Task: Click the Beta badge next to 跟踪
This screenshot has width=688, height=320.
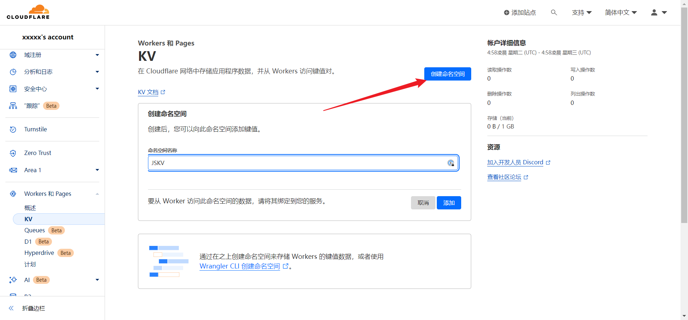Action: [x=51, y=106]
